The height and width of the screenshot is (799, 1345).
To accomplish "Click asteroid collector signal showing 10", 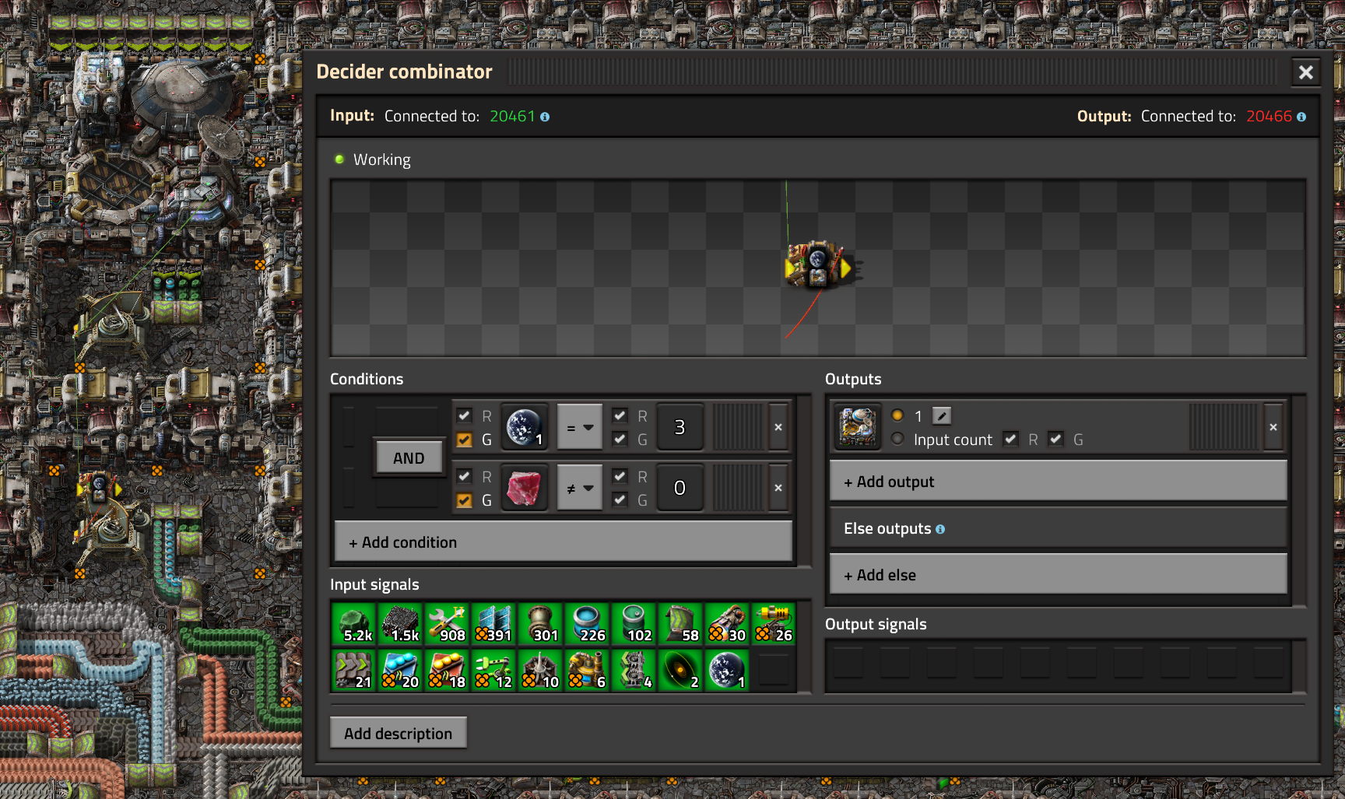I will pyautogui.click(x=540, y=670).
